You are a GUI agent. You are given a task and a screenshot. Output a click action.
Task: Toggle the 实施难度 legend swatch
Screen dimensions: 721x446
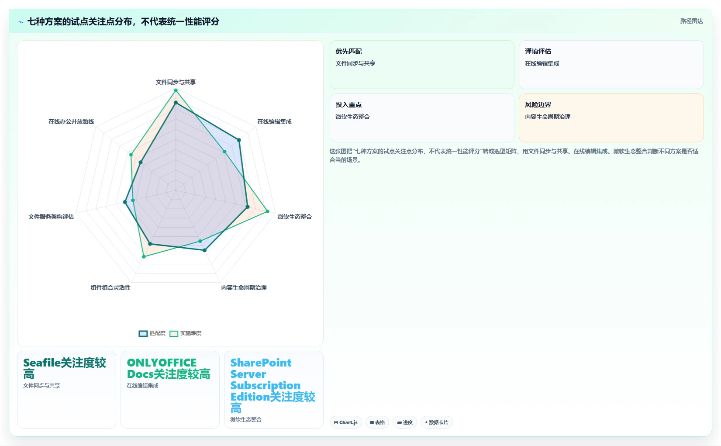coord(174,334)
